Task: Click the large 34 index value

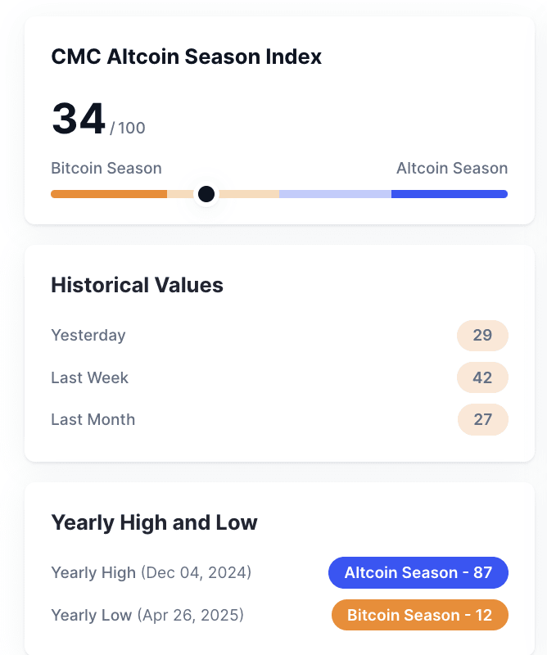Action: click(x=78, y=119)
